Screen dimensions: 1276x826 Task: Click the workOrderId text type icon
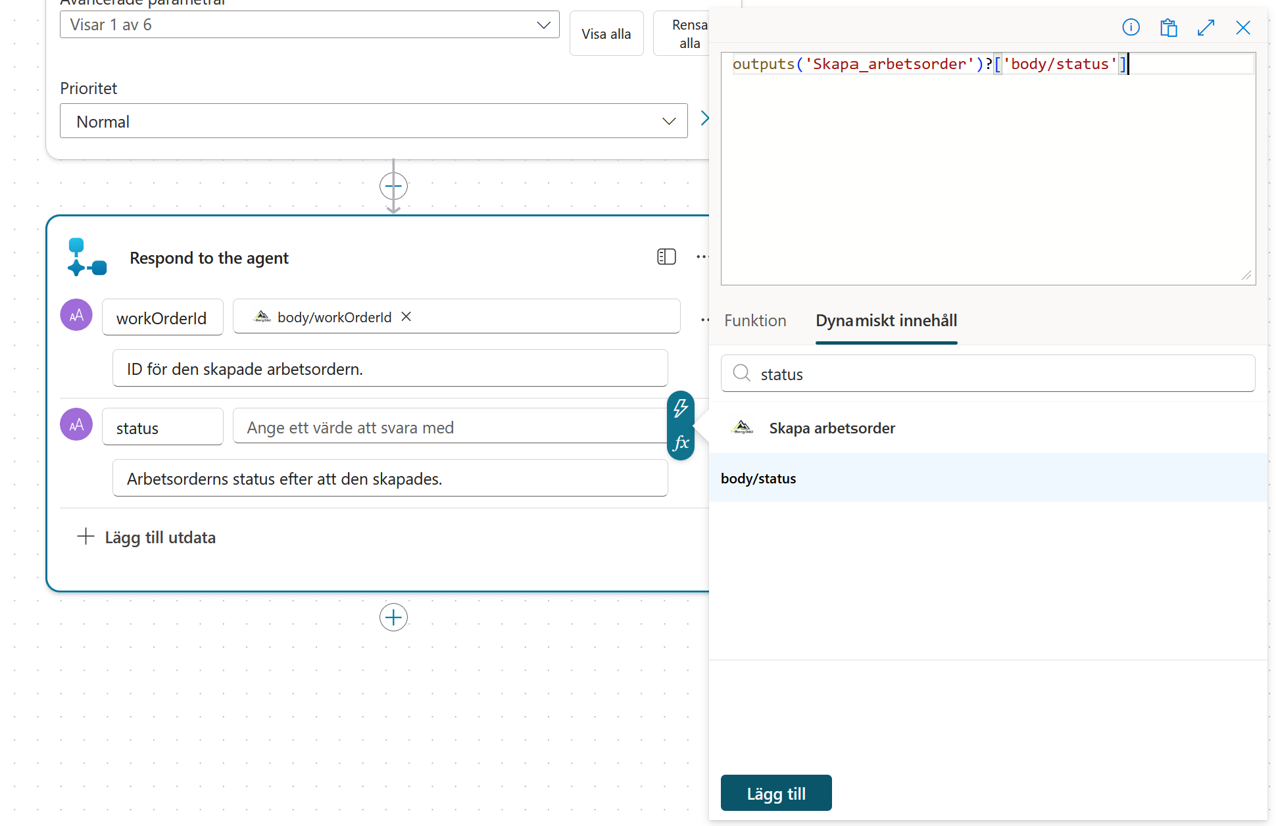click(76, 315)
